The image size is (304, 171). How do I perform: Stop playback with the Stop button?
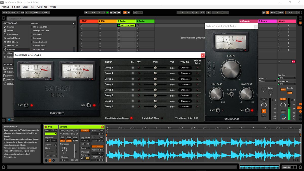pyautogui.click(x=111, y=12)
